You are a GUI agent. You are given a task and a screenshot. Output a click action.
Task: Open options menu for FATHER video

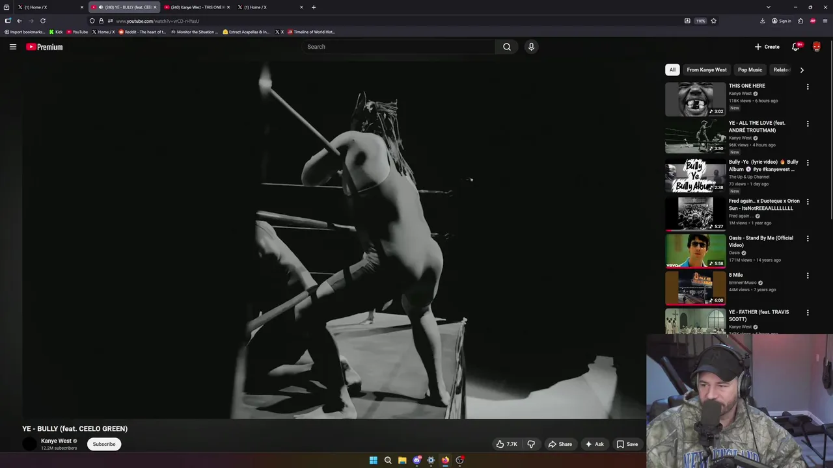coord(808,313)
